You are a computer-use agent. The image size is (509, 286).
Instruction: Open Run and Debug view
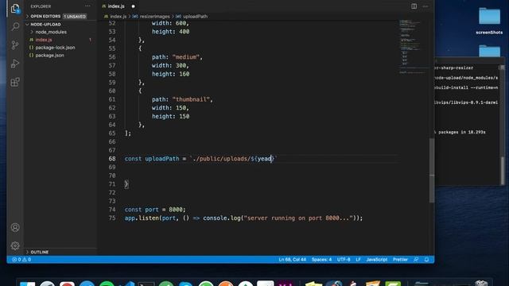tap(15, 64)
